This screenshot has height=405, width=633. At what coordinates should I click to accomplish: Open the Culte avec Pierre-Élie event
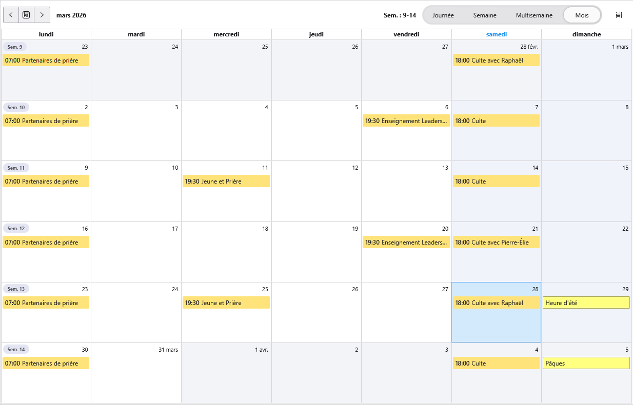coord(496,242)
